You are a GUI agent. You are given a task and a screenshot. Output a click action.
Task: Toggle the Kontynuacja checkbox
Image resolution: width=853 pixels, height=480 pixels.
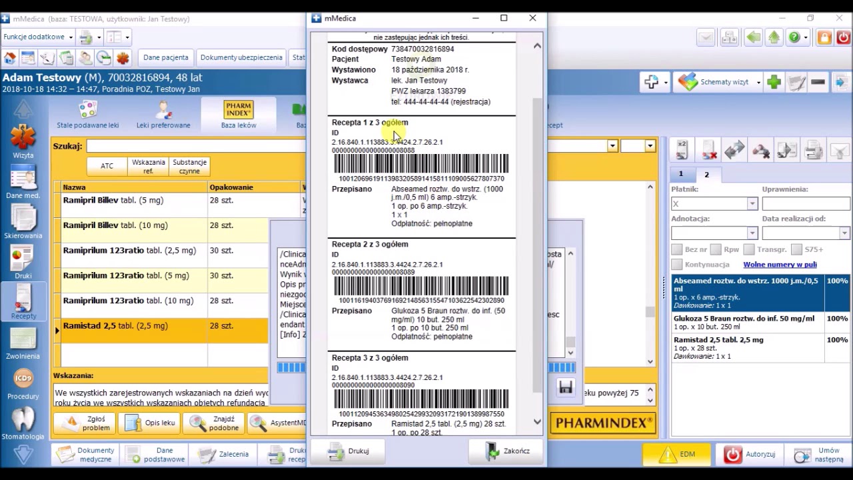(676, 265)
